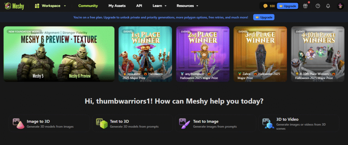Open the 1st Place Winner event card
The width and height of the screenshot is (348, 145).
[145, 54]
